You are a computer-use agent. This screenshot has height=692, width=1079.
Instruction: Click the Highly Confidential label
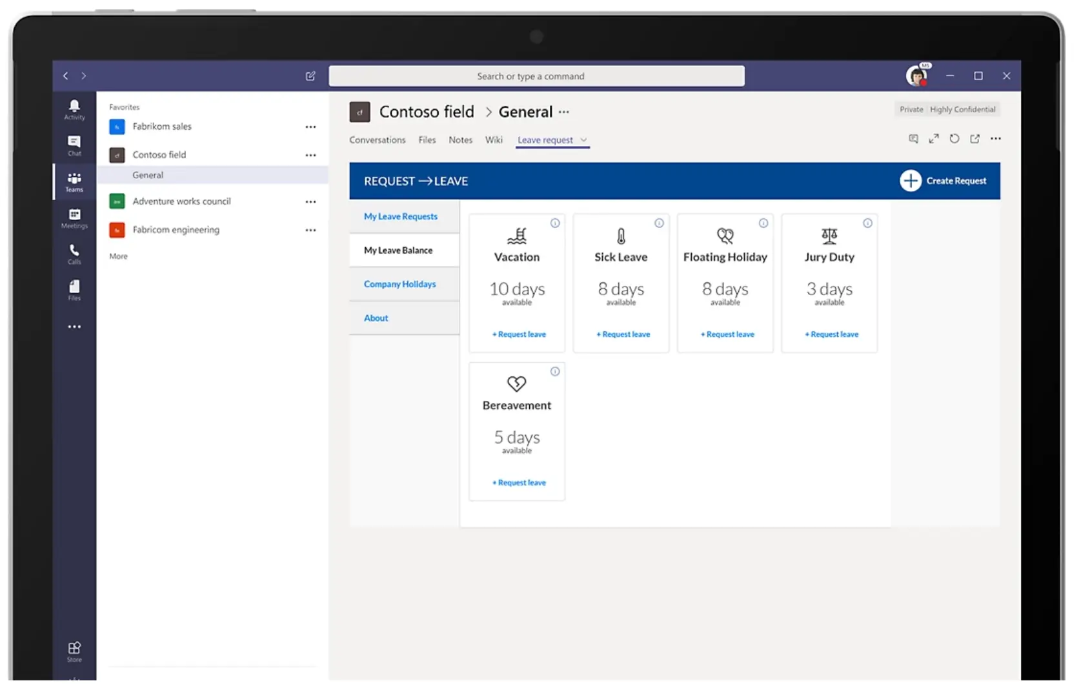point(962,109)
